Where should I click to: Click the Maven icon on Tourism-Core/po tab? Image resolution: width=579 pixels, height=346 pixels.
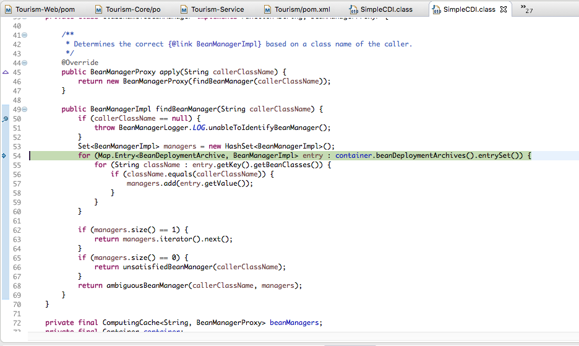99,9
